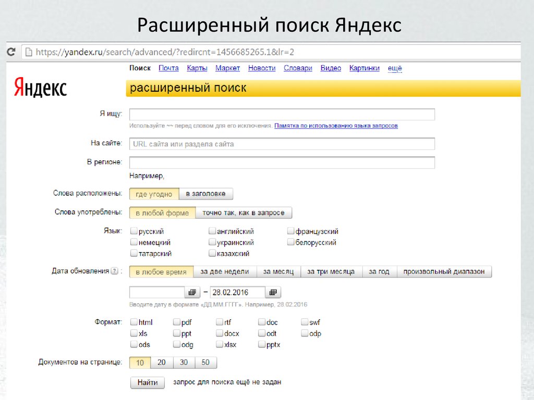534x400 pixels.
Task: Enable the русский language checkbox
Action: (x=134, y=231)
